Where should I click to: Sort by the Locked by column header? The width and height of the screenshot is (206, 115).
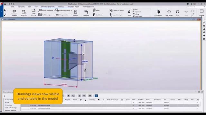(92, 100)
